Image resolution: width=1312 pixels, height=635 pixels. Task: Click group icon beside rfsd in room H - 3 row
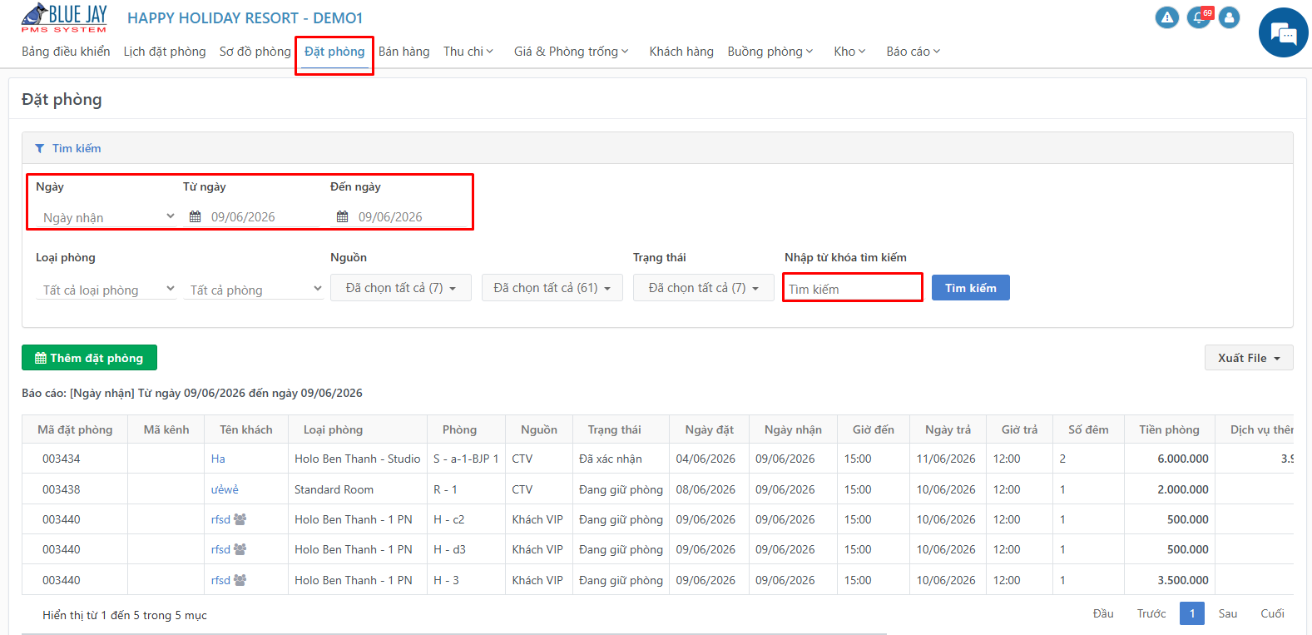tap(240, 580)
